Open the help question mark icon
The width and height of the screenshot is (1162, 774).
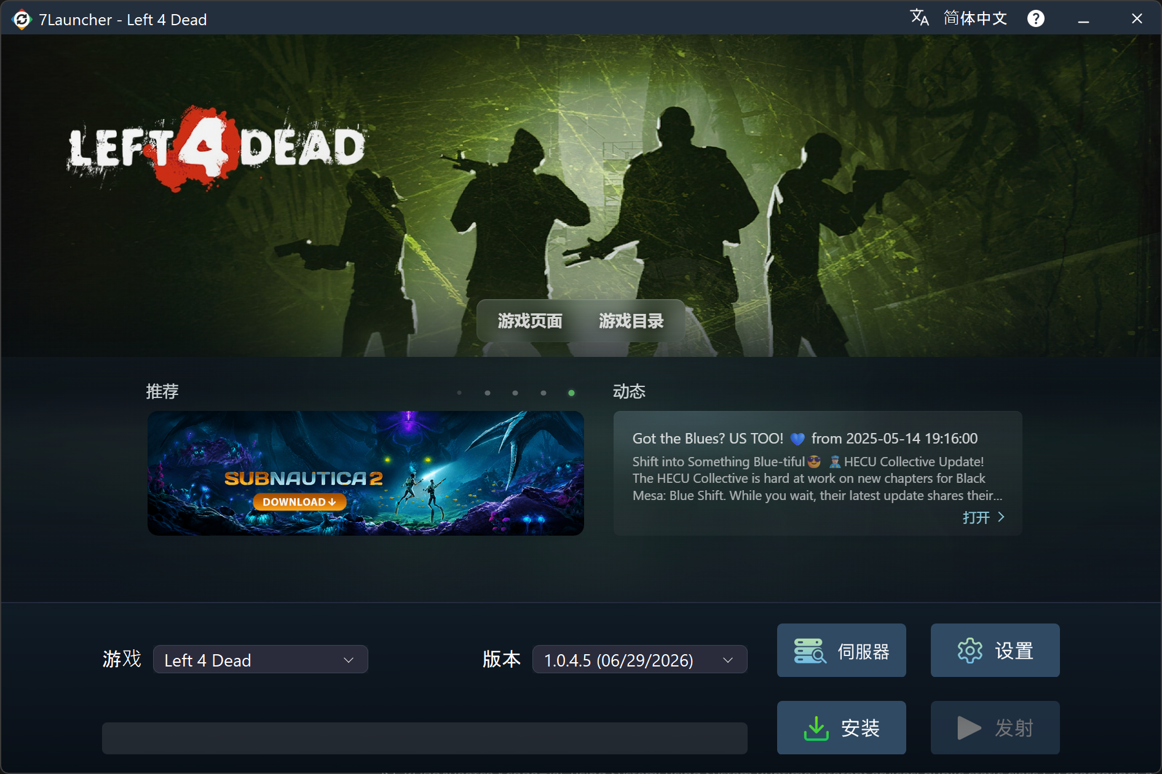tap(1035, 19)
